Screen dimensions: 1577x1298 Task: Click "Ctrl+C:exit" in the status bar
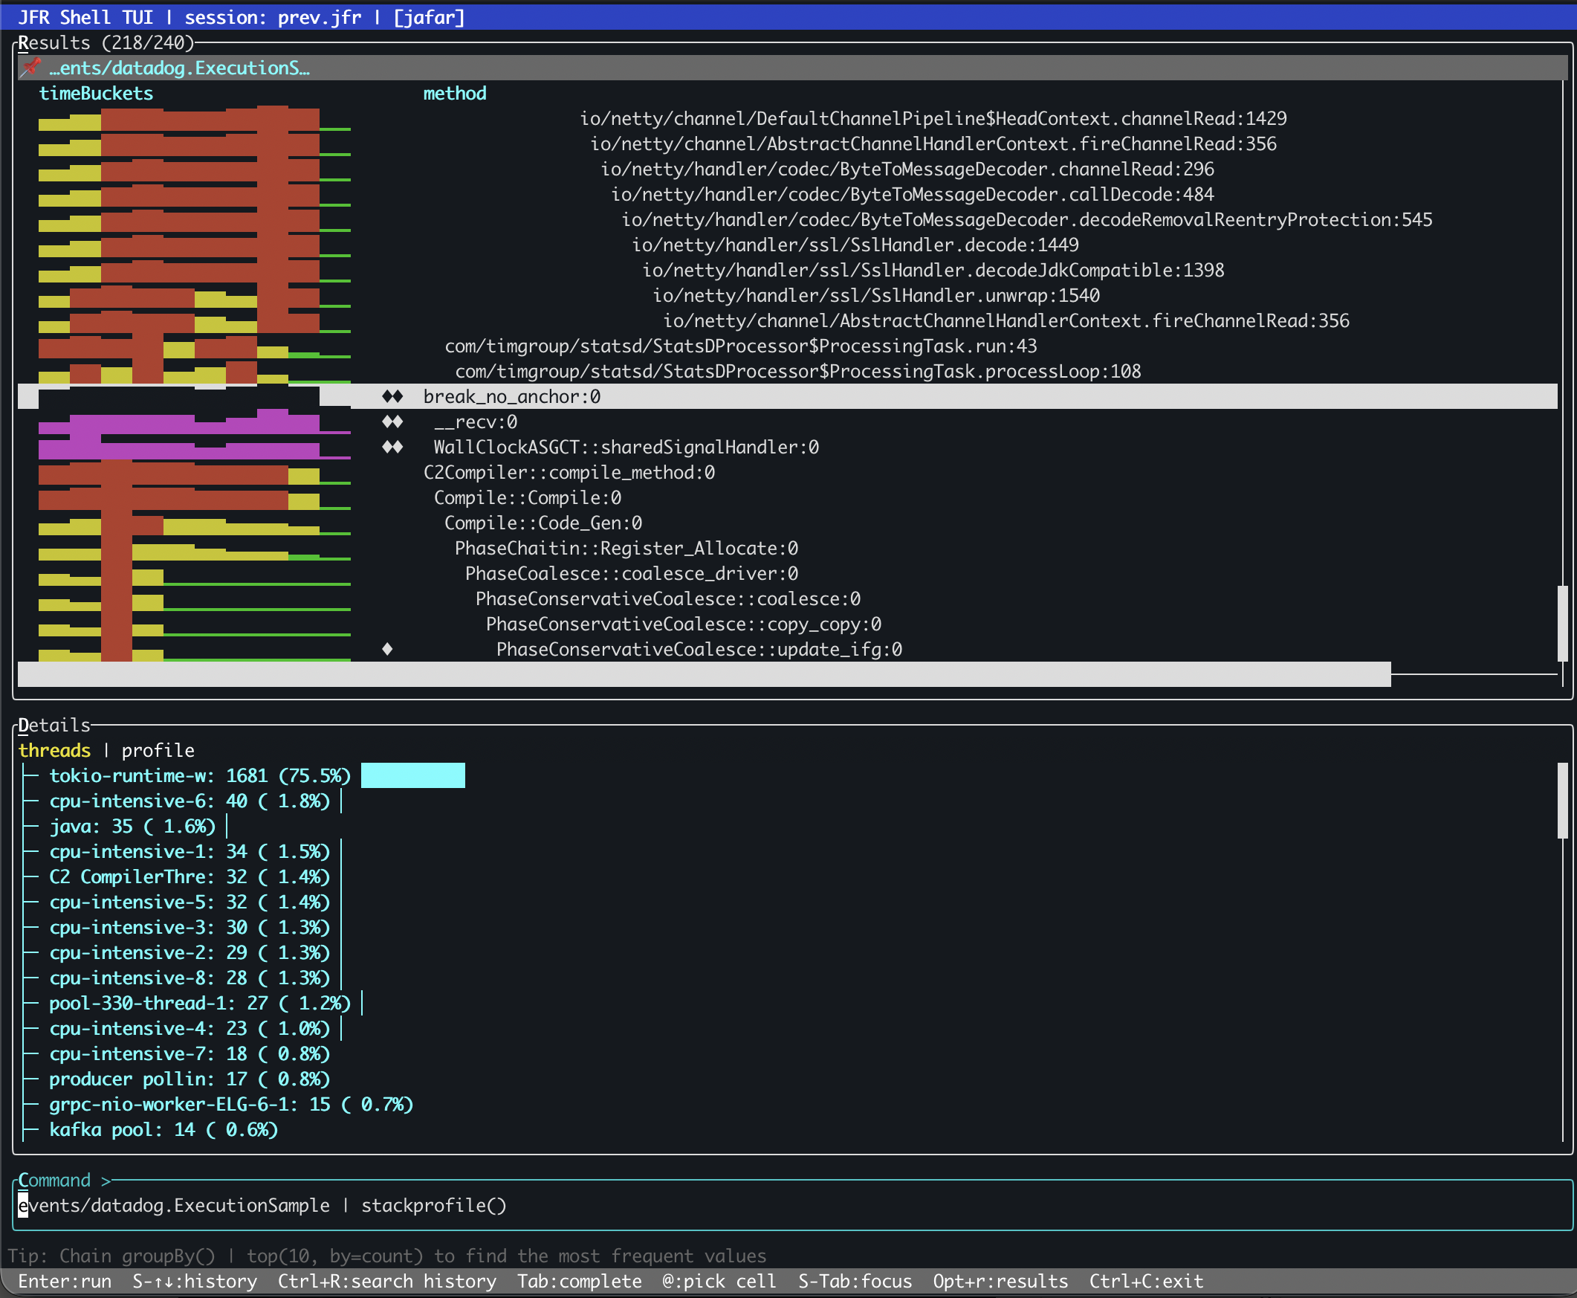(x=1146, y=1281)
